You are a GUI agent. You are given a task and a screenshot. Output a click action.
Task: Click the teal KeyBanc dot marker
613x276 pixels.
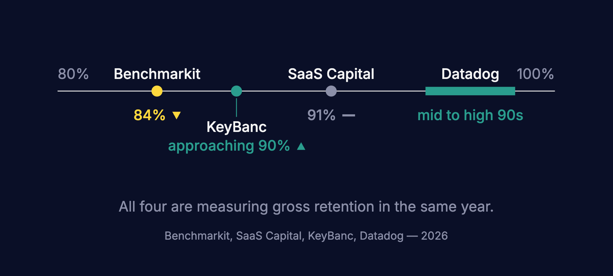pyautogui.click(x=237, y=91)
